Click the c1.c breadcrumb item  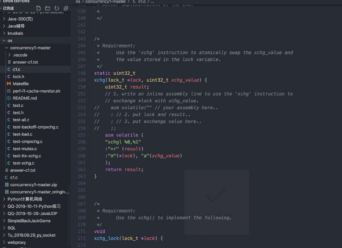coord(142,2)
